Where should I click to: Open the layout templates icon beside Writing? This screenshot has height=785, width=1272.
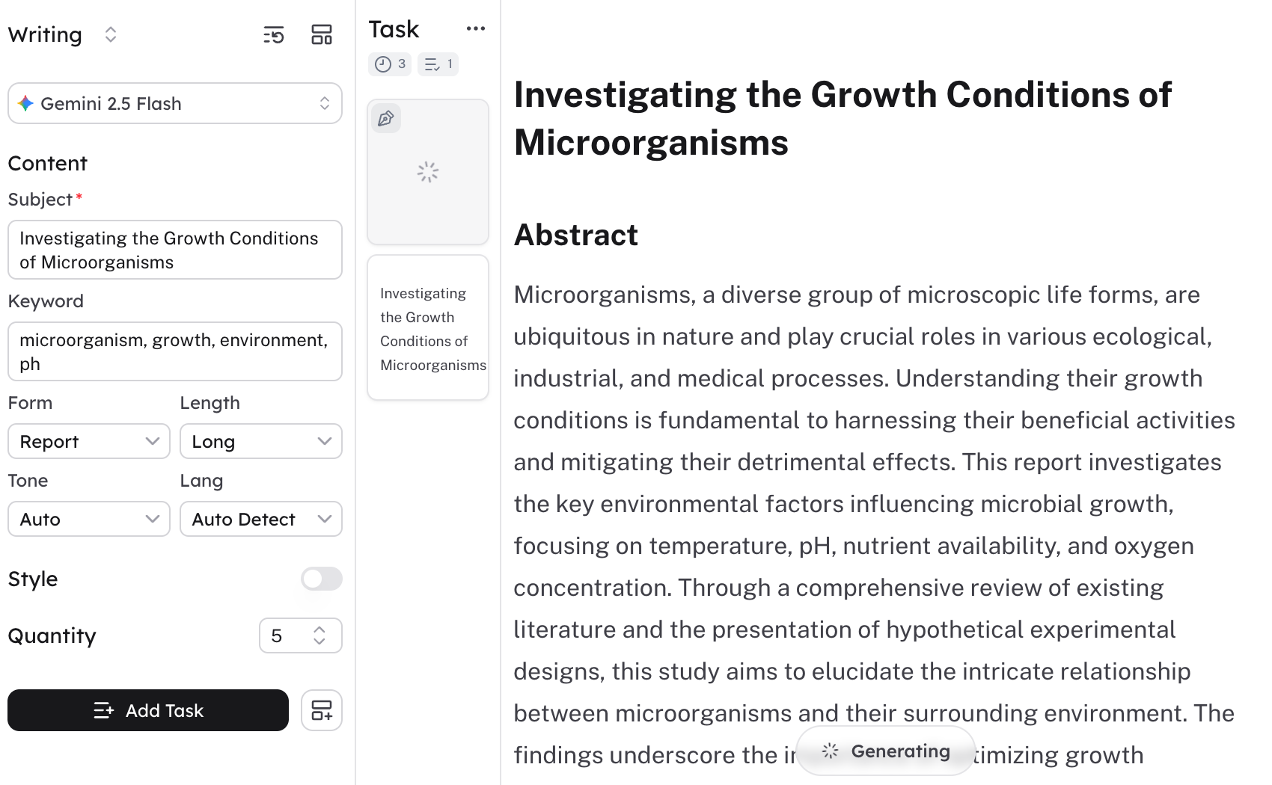(x=322, y=35)
